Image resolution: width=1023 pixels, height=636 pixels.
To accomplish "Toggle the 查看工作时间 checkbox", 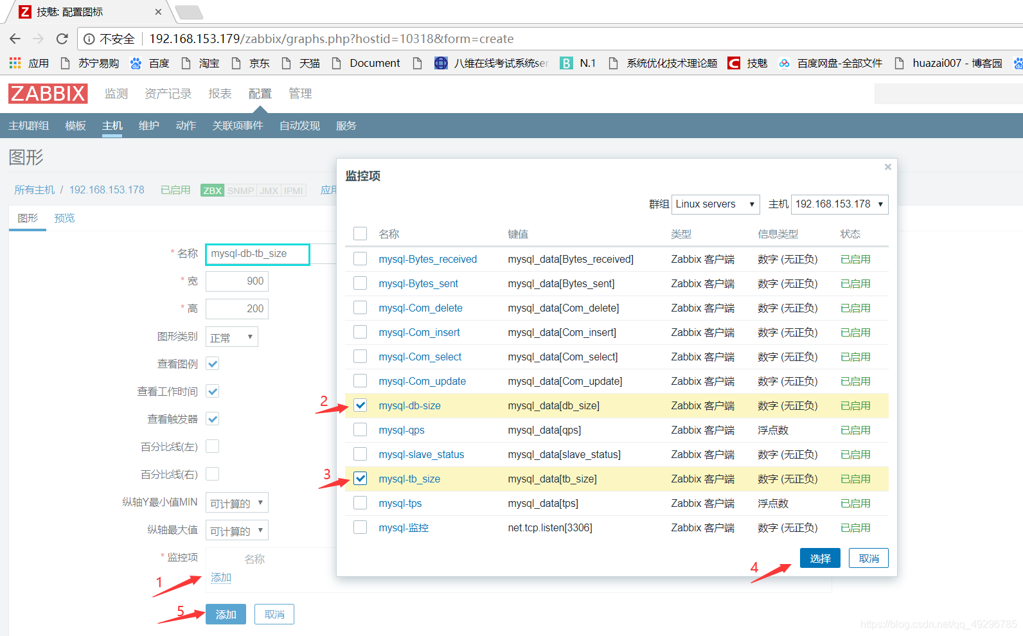I will click(x=213, y=391).
